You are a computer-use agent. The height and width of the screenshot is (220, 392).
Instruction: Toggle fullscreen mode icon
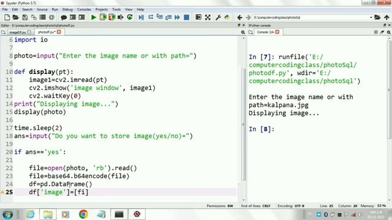208,17
